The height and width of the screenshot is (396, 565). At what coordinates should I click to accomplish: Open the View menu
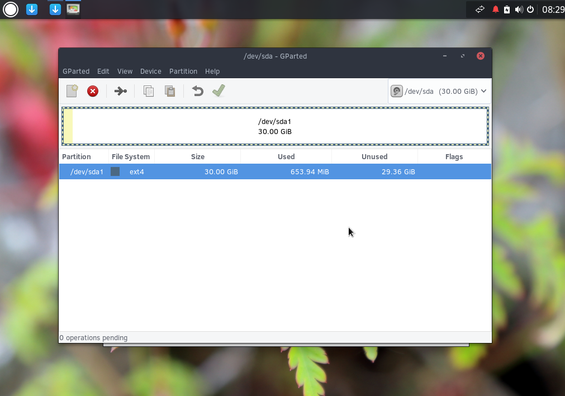pyautogui.click(x=125, y=71)
